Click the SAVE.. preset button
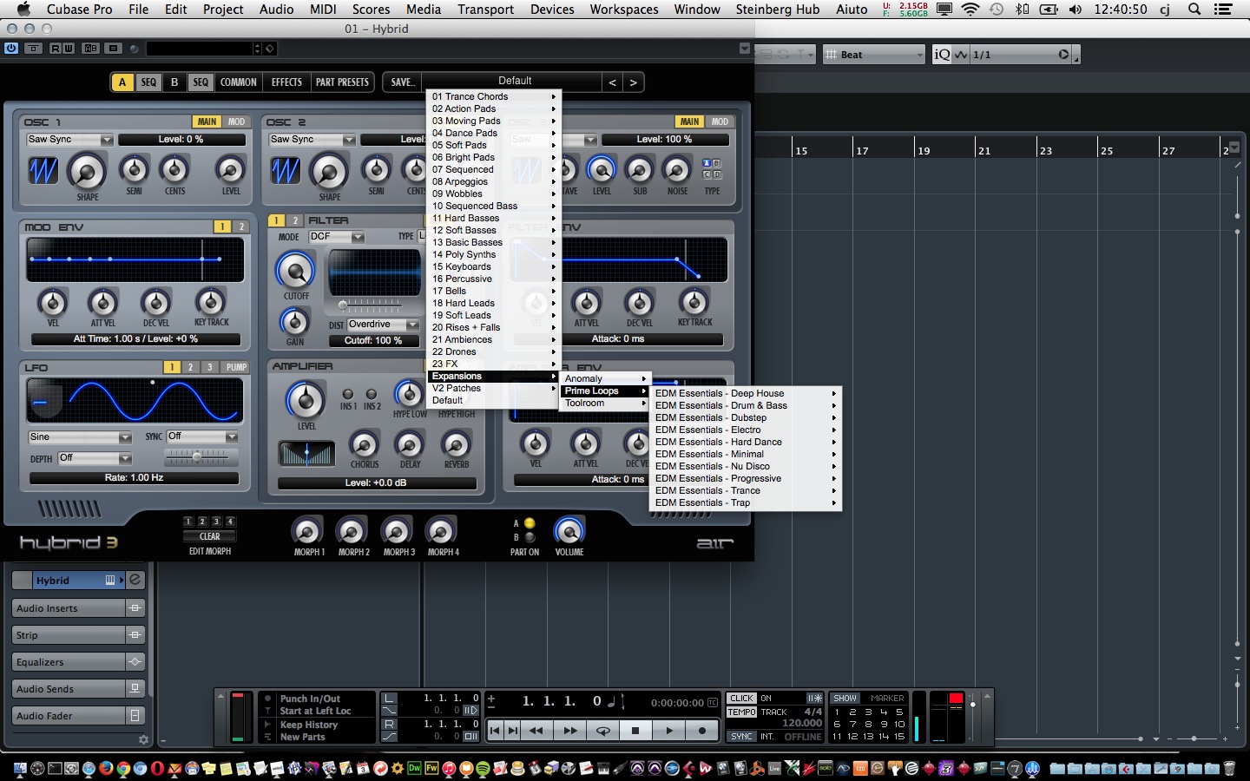The image size is (1250, 781). (402, 82)
